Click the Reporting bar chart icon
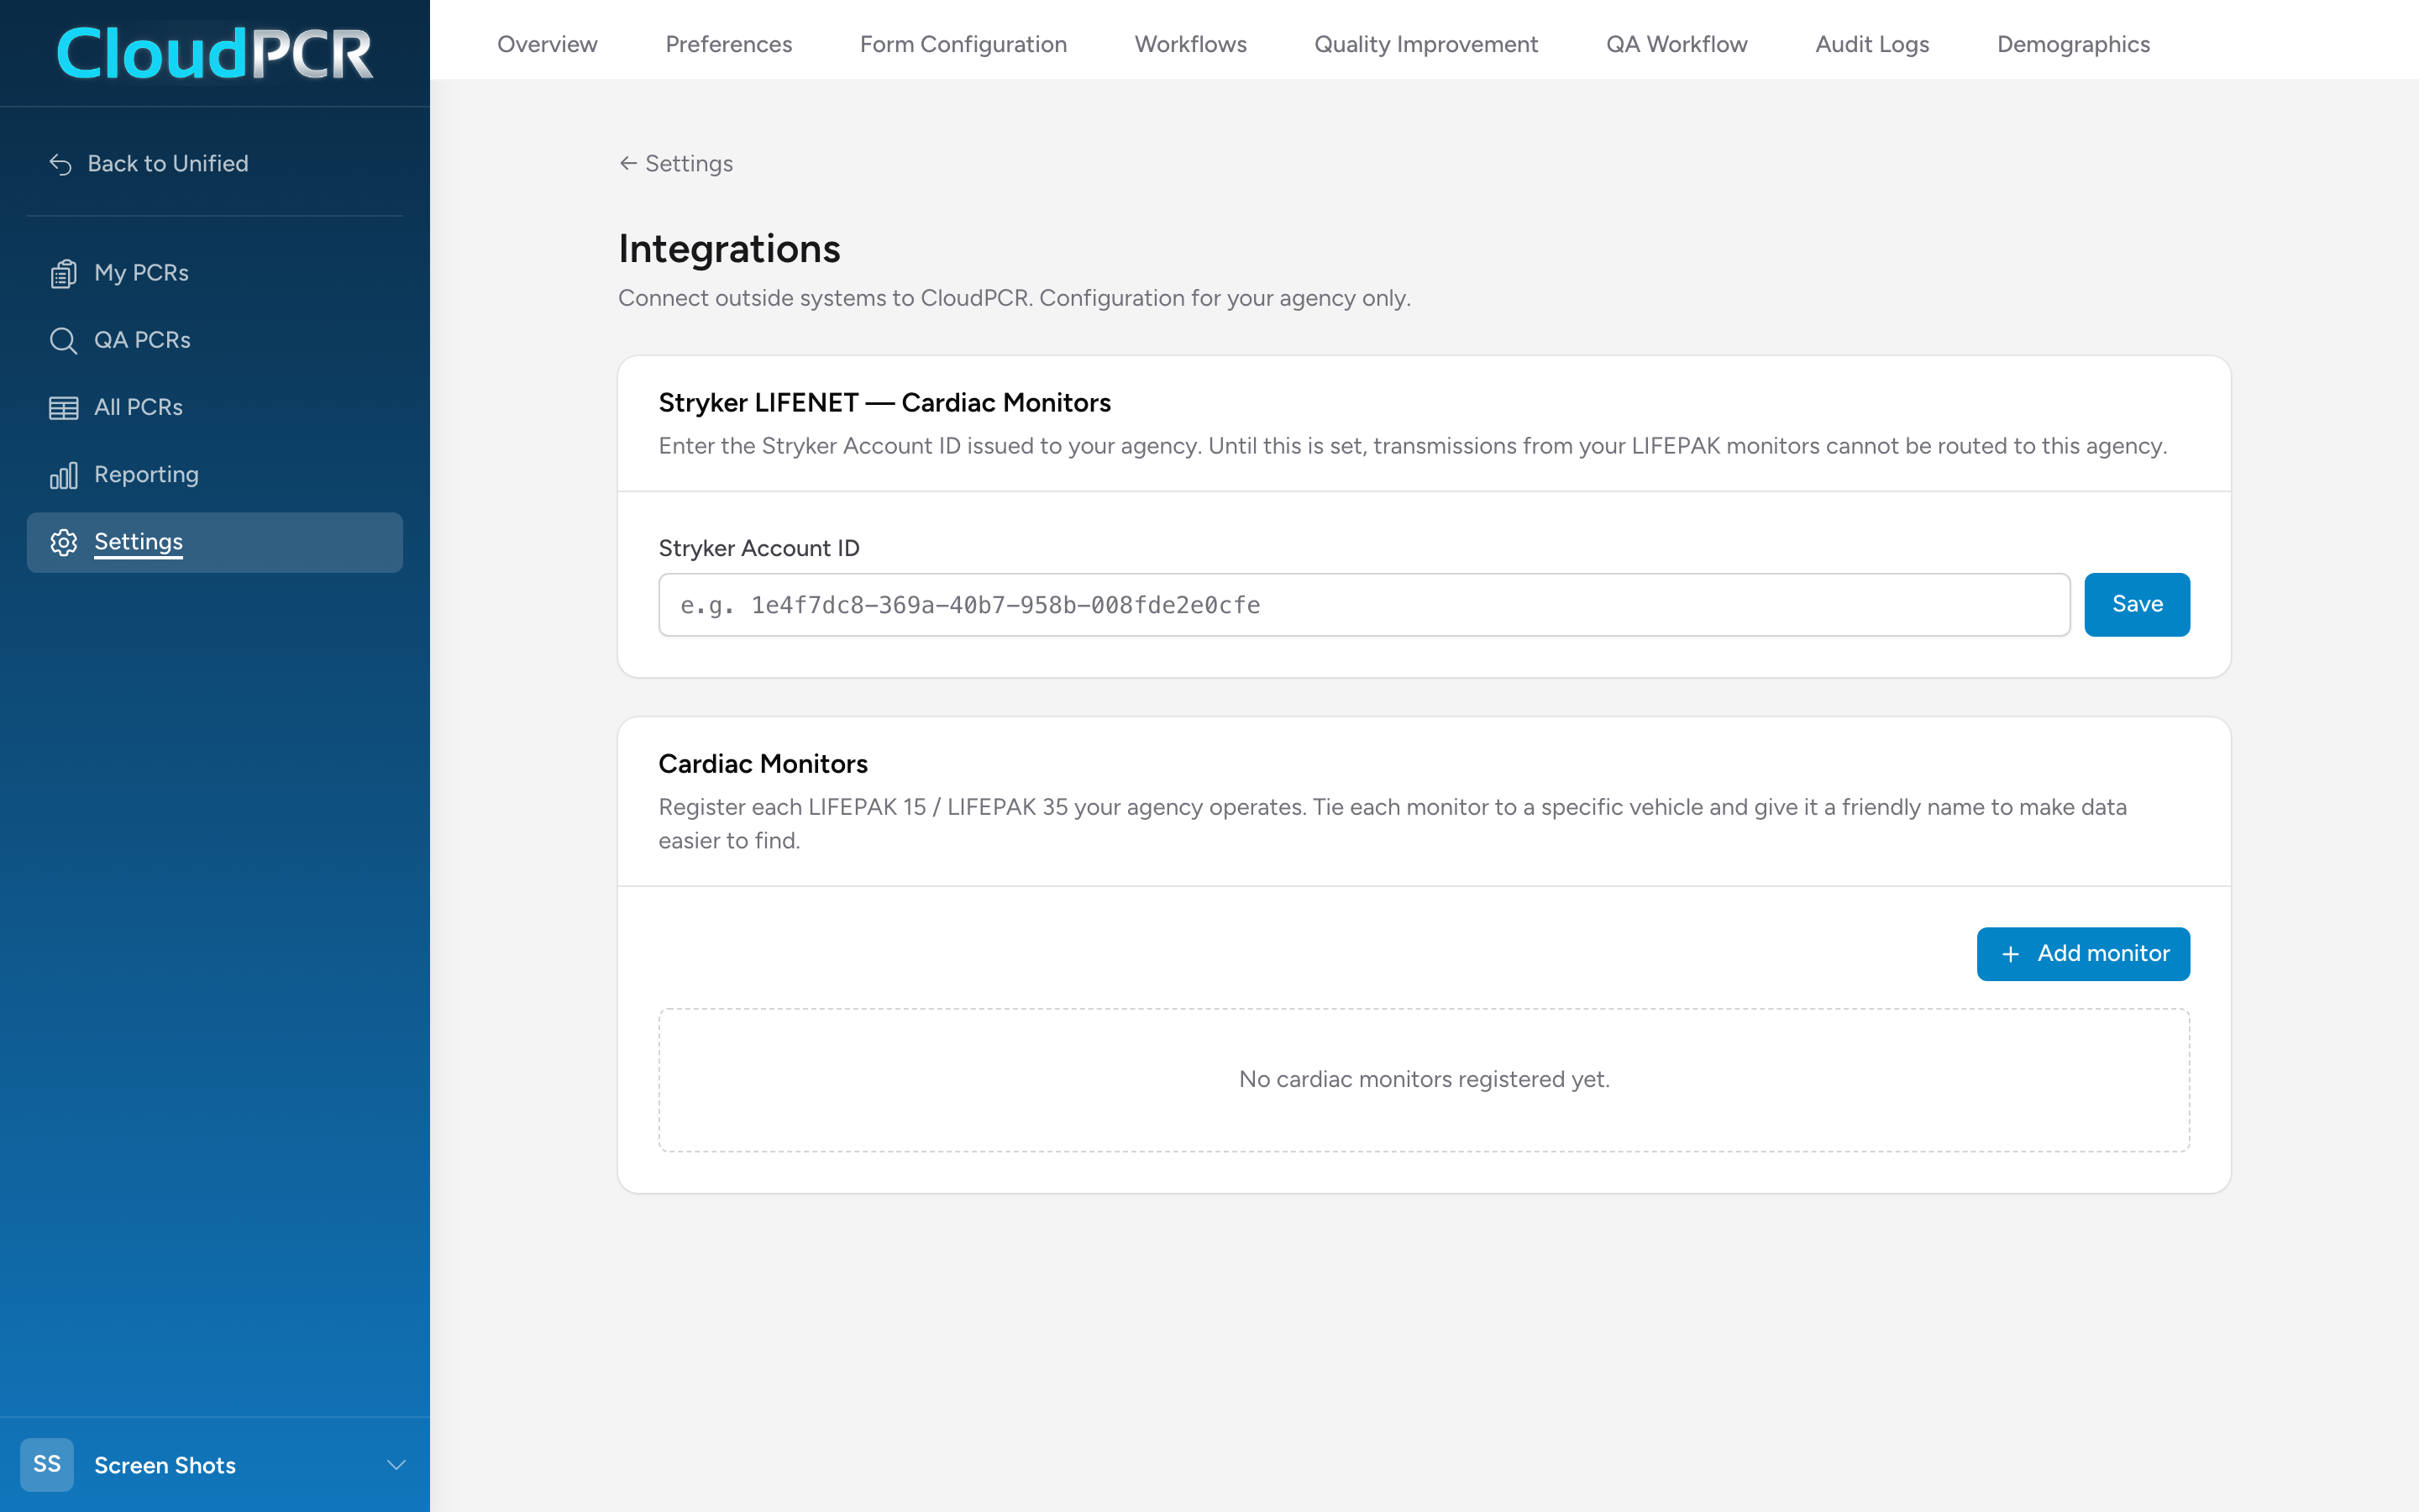 (x=63, y=475)
